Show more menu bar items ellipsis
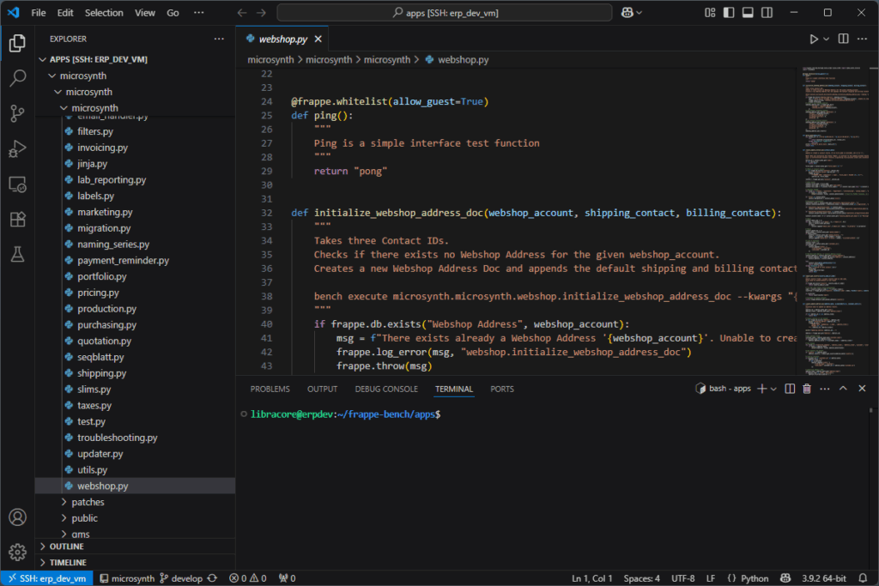Screen dimensions: 879x586 tap(198, 12)
